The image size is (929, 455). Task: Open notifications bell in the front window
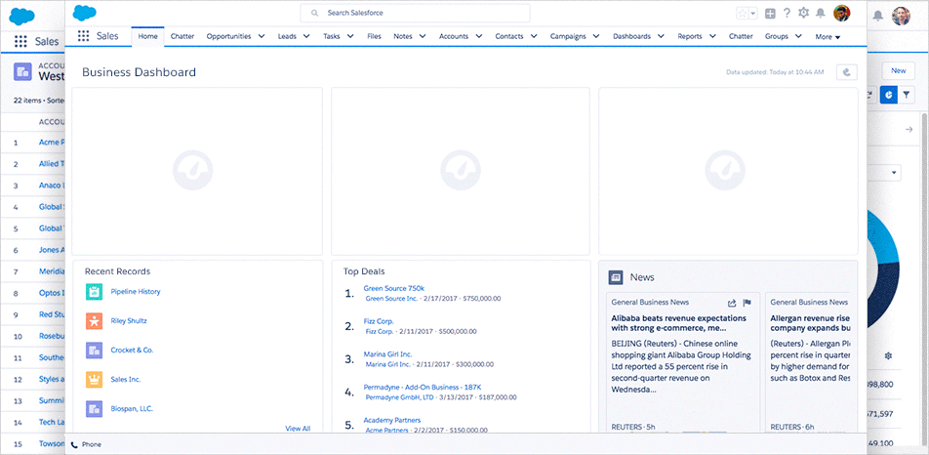click(x=821, y=13)
